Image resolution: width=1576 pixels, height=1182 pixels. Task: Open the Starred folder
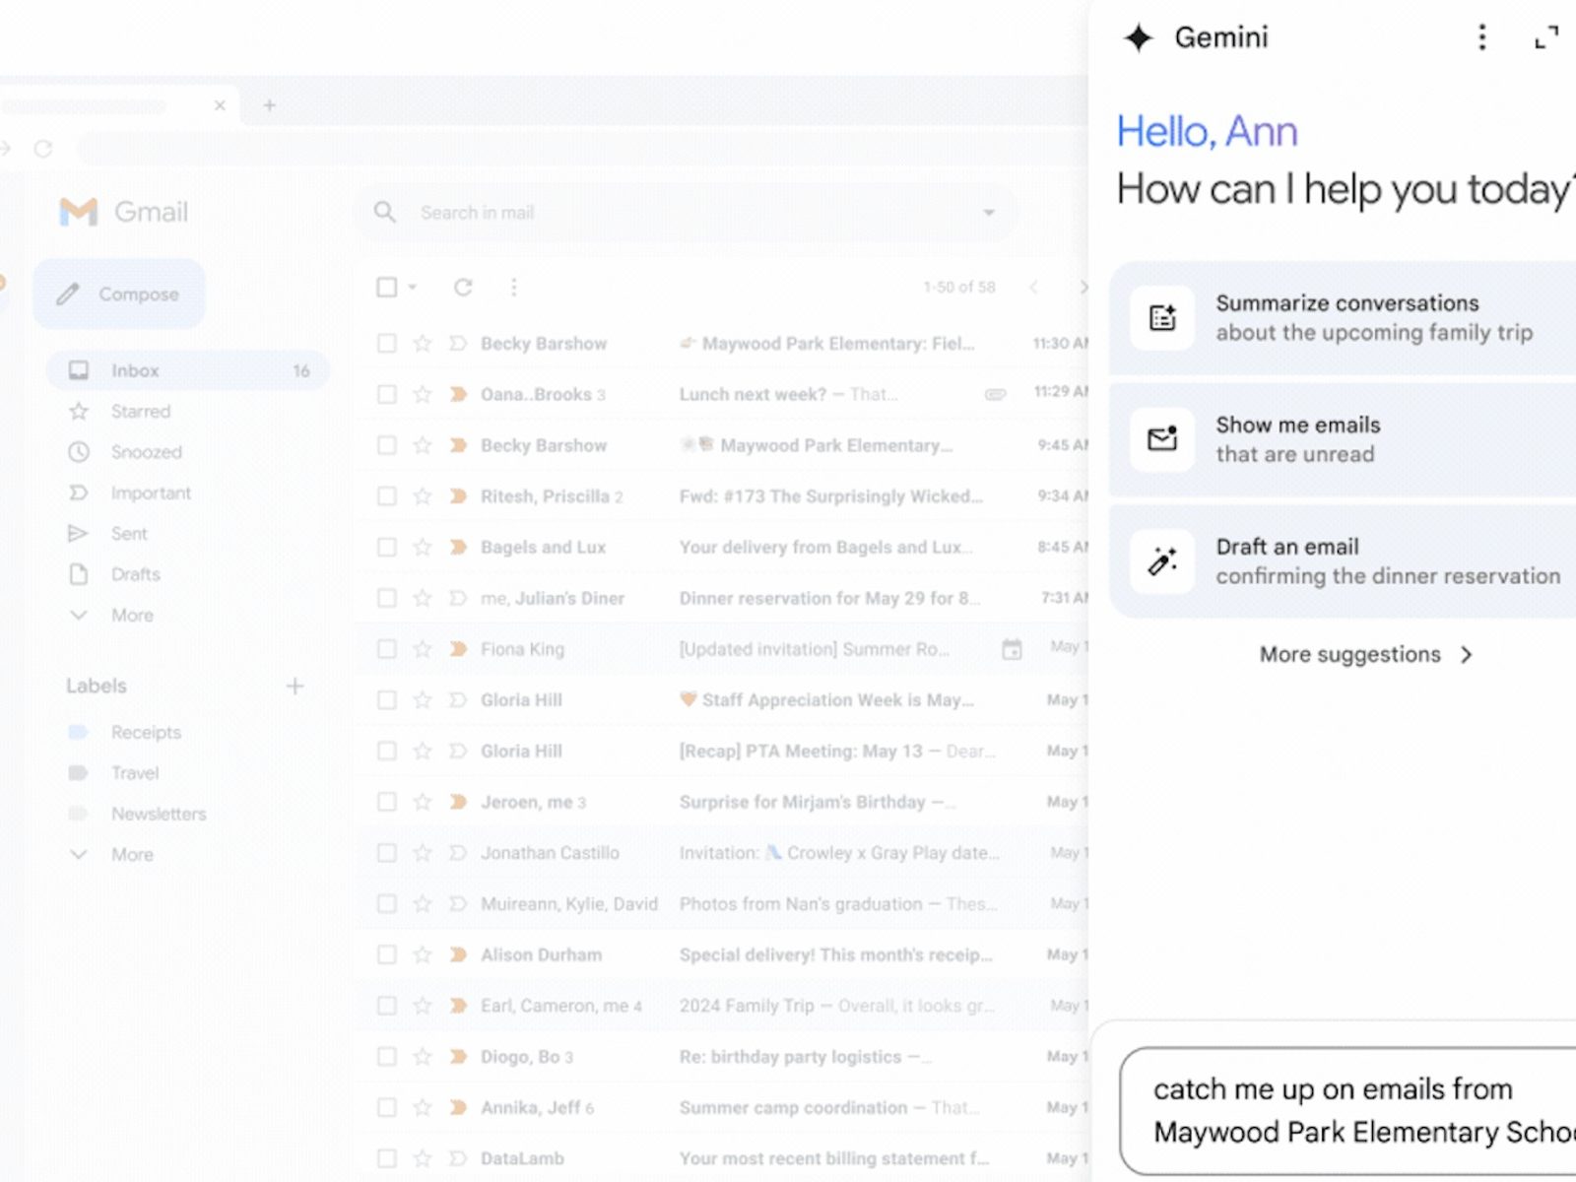coord(140,412)
